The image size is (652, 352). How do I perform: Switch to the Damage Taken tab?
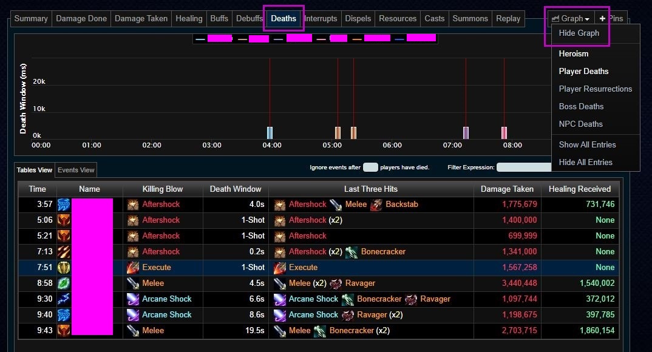click(141, 18)
